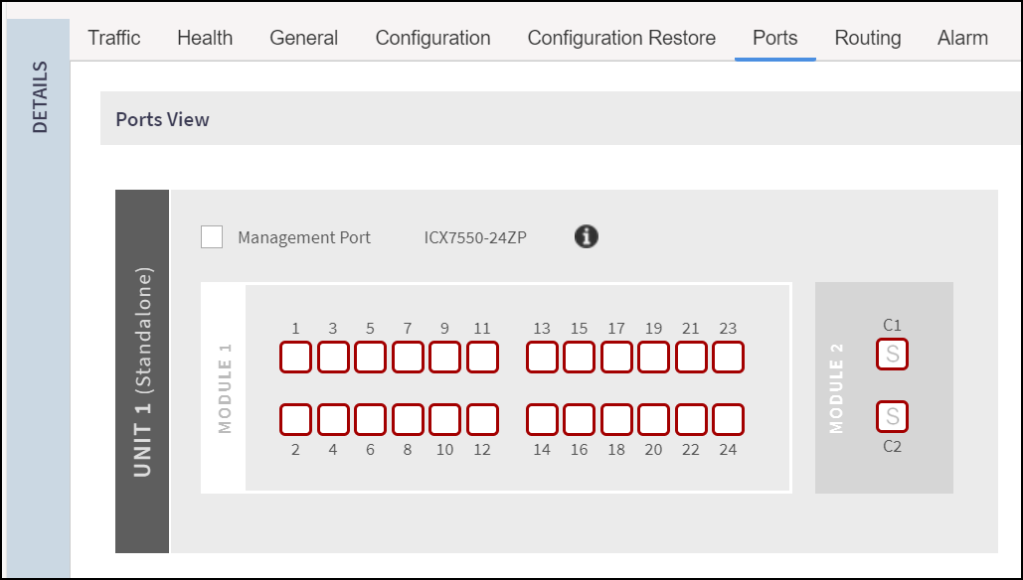
Task: Click port 16 square
Action: click(x=579, y=420)
